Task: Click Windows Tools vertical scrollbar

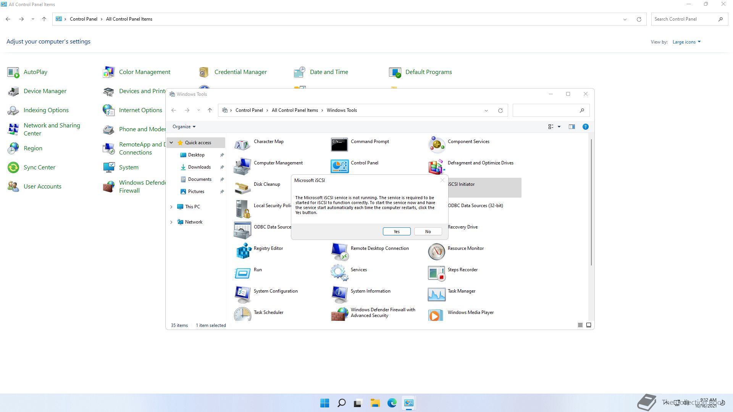Action: [591, 203]
